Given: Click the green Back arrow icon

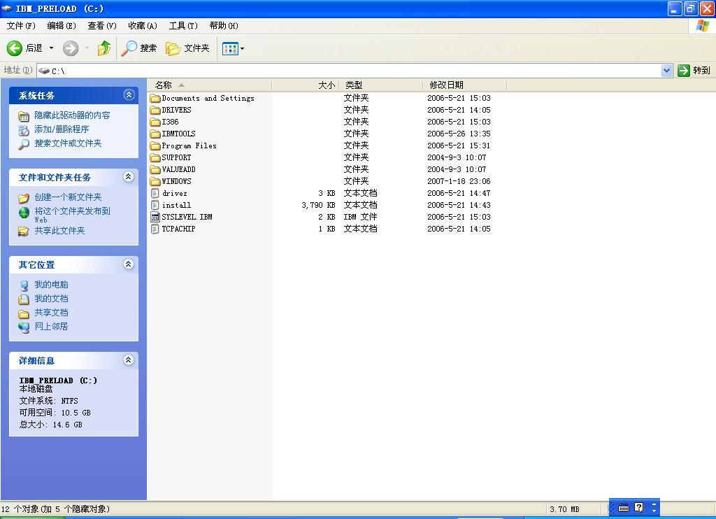Looking at the screenshot, I should 14,48.
